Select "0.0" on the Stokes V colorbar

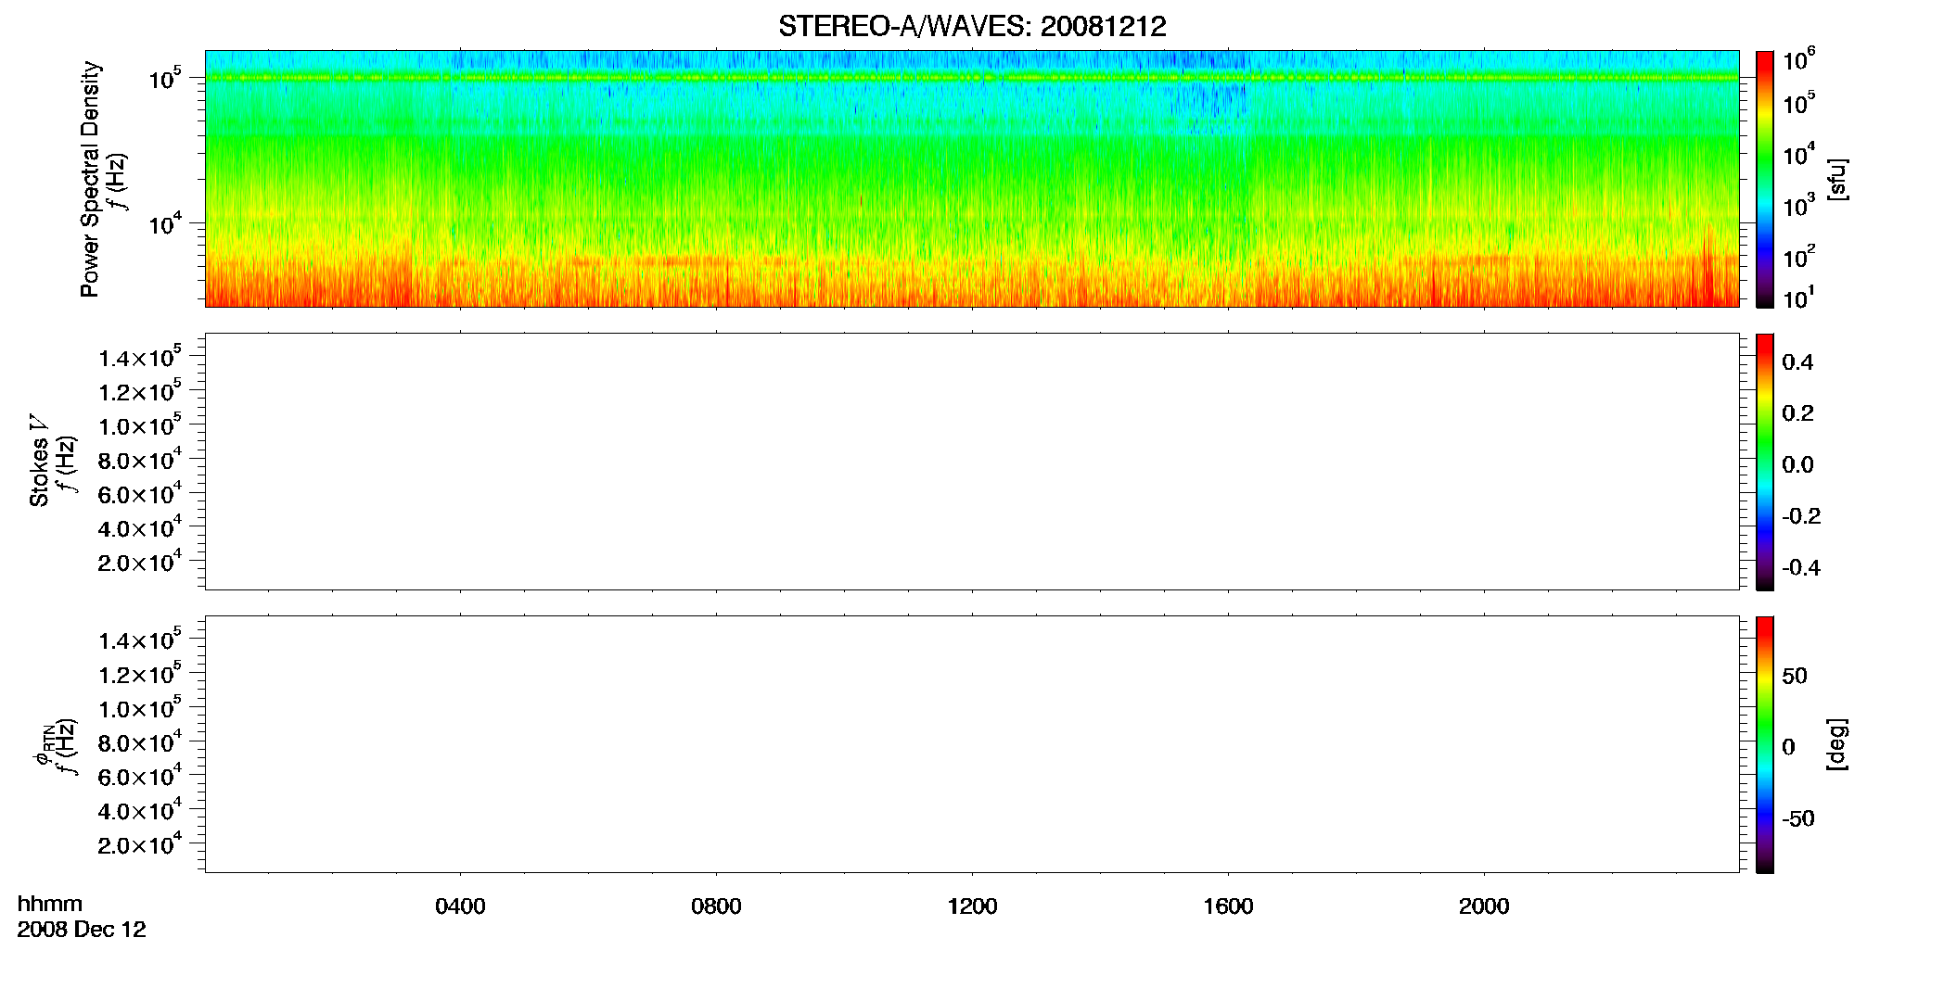pyautogui.click(x=1797, y=464)
